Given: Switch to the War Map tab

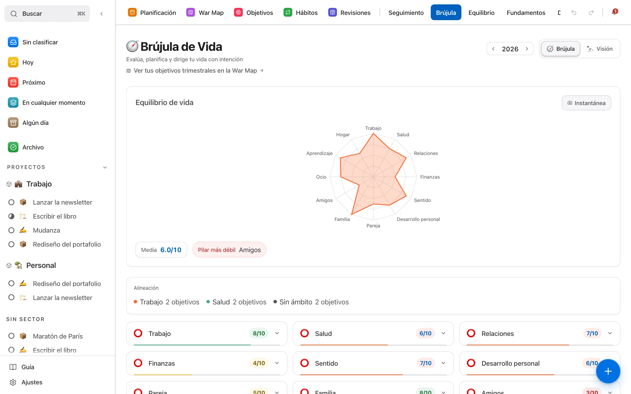Looking at the screenshot, I should 205,13.
